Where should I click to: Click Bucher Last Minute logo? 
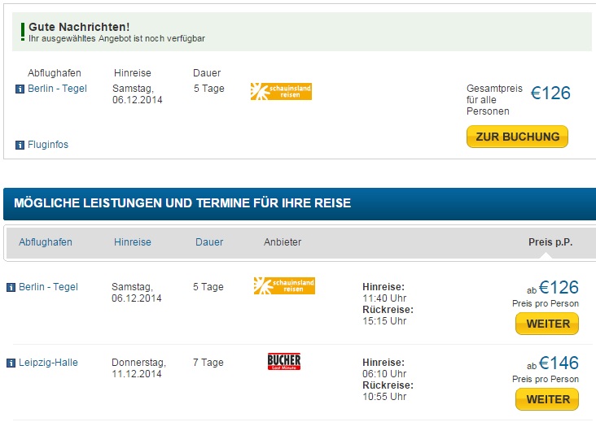point(284,361)
